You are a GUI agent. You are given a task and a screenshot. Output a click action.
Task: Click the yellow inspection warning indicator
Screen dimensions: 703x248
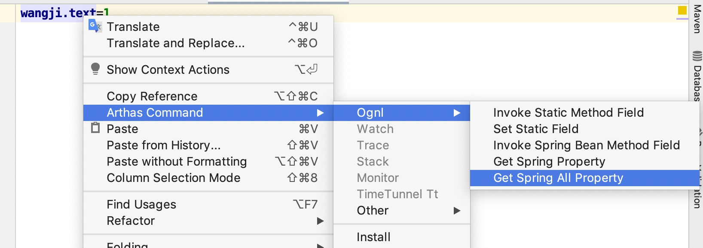pos(682,10)
